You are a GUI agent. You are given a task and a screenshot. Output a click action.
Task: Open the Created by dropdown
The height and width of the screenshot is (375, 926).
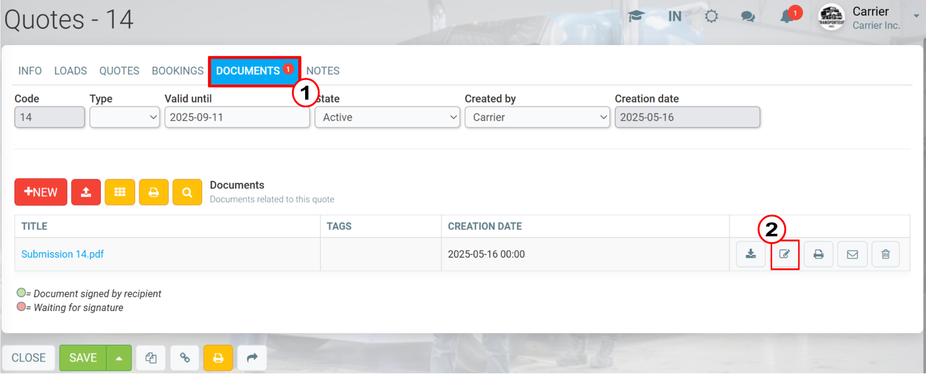pos(537,117)
